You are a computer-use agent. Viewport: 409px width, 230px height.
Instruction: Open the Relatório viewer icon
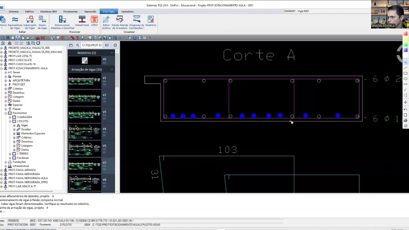151,21
